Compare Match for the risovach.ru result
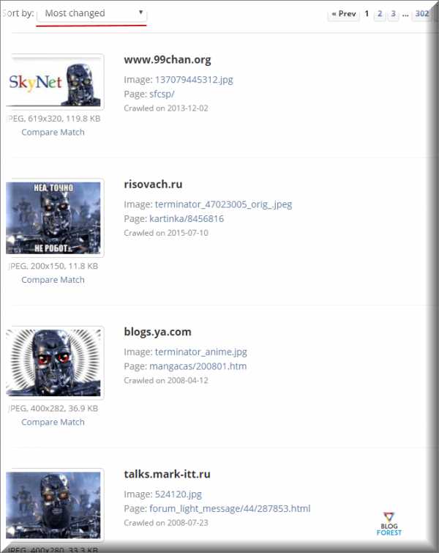Image resolution: width=439 pixels, height=553 pixels. coord(53,280)
